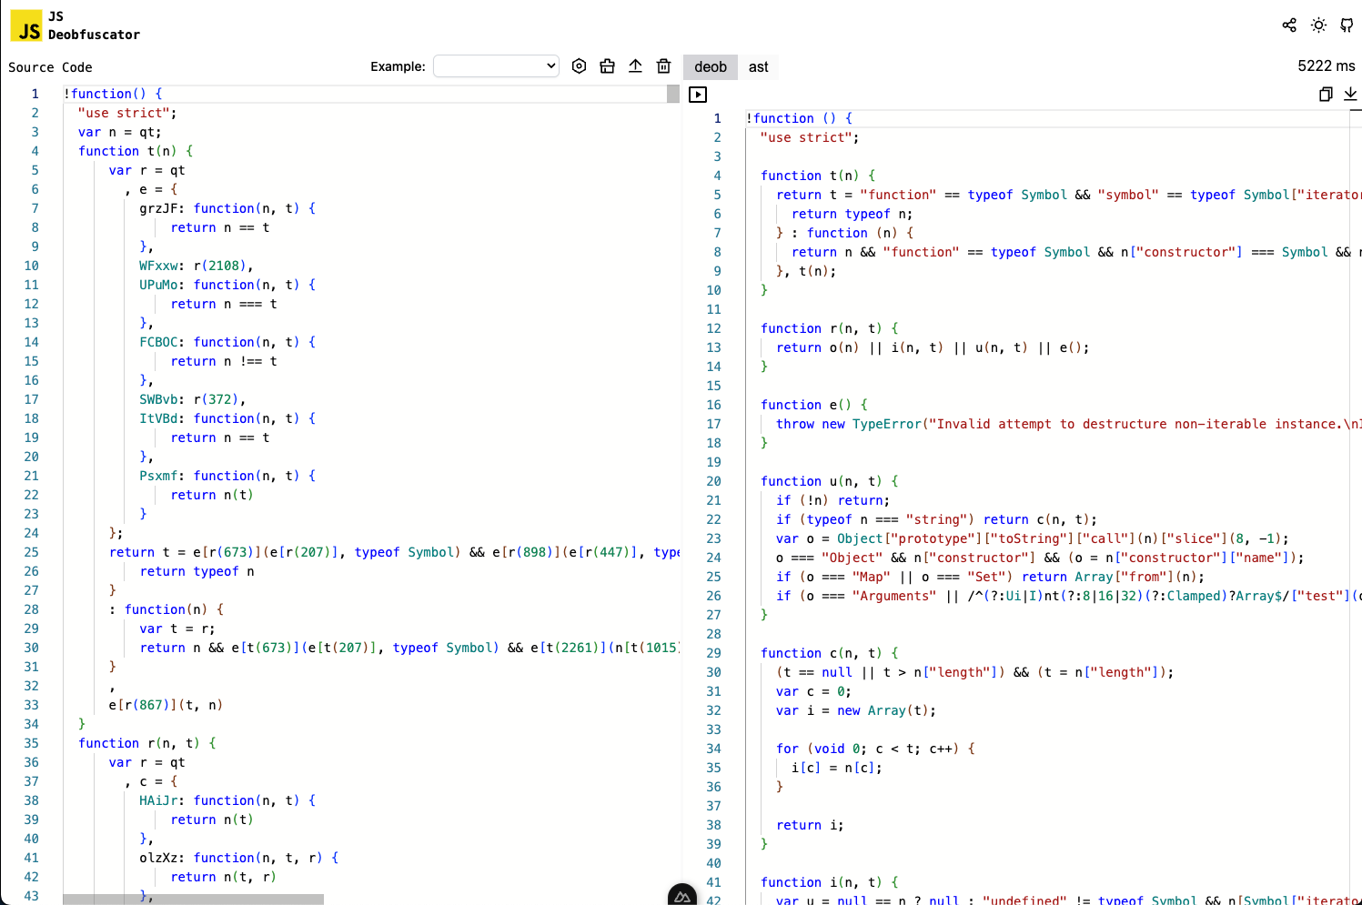The width and height of the screenshot is (1362, 905).
Task: Click the format source code icon
Action: [608, 65]
